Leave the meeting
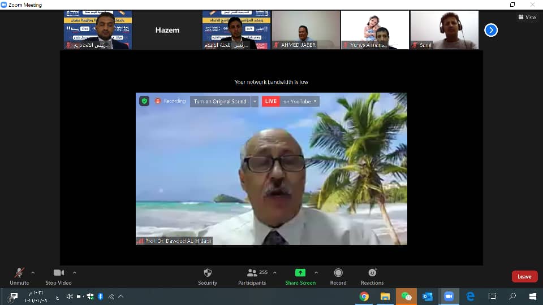Image resolution: width=543 pixels, height=305 pixels. click(524, 277)
